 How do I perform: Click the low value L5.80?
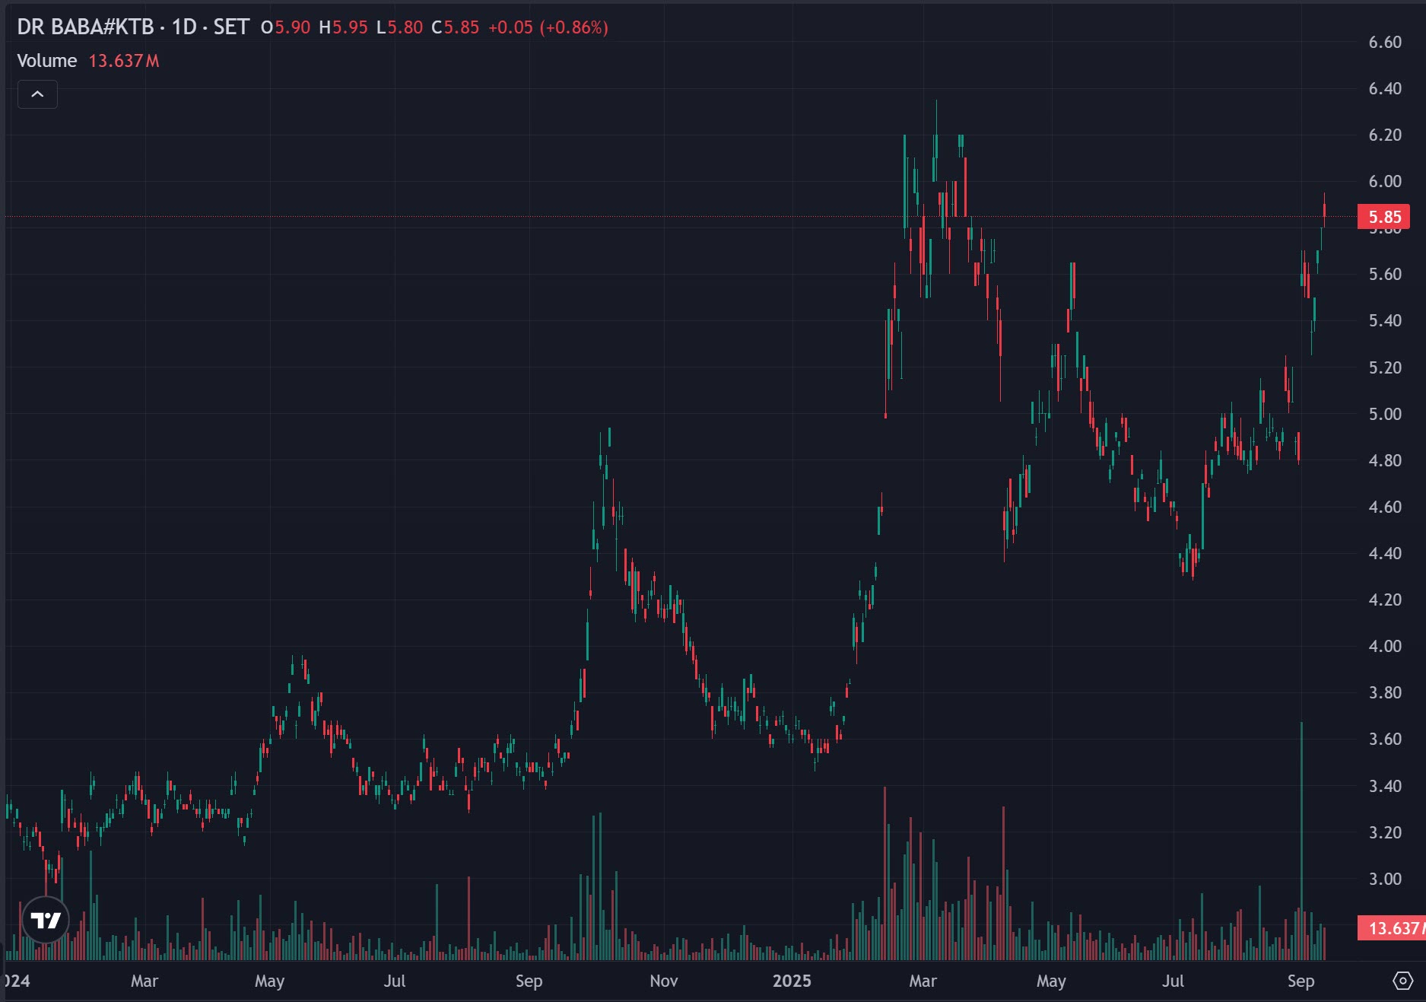(399, 27)
